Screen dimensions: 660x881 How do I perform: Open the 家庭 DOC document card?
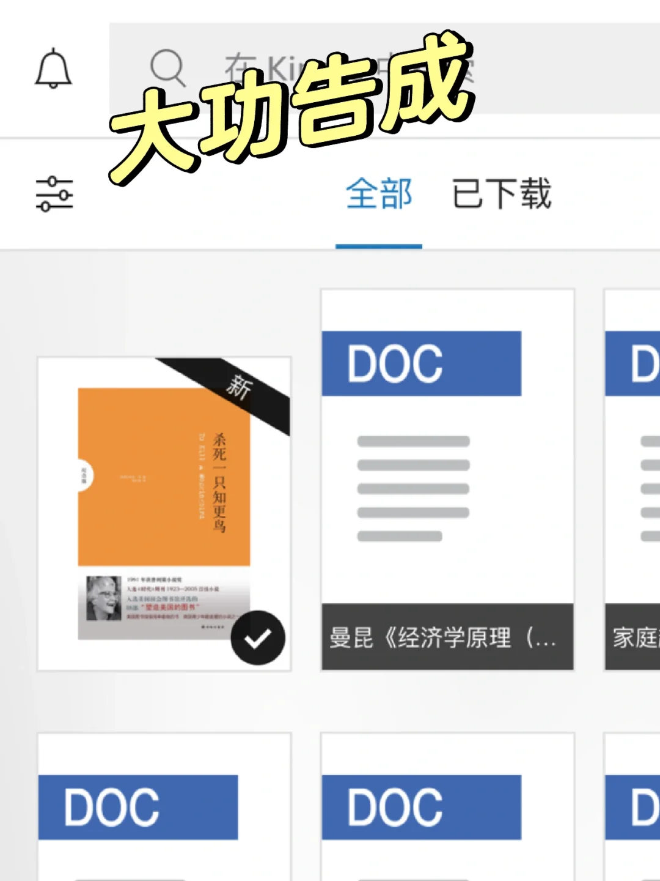(632, 480)
